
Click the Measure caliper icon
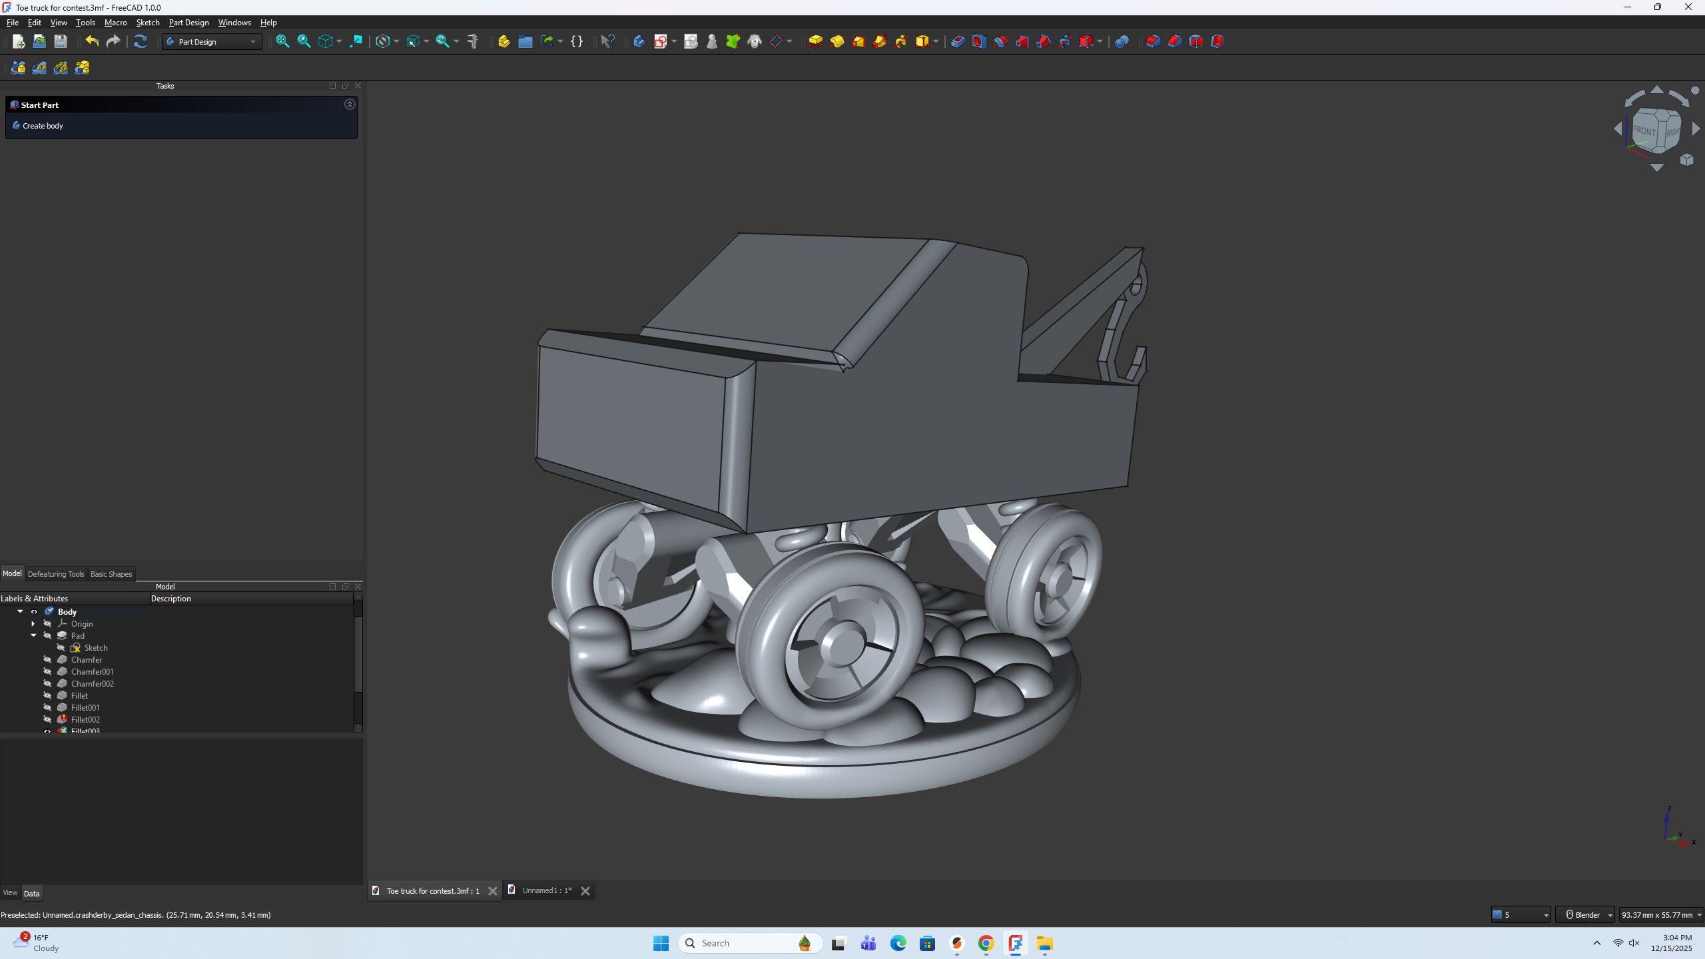click(473, 41)
